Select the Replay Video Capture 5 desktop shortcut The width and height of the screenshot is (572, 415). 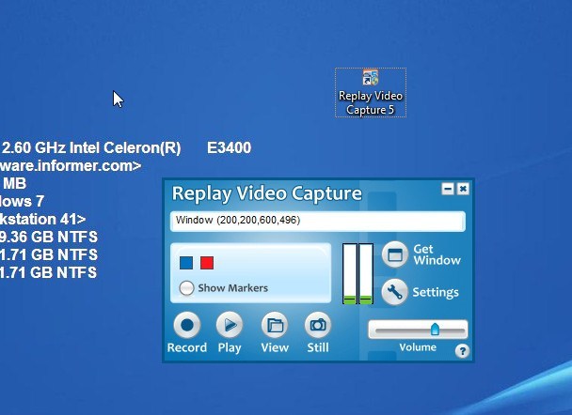click(x=371, y=92)
